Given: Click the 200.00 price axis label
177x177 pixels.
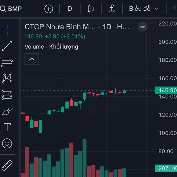Looking at the screenshot, I should pyautogui.click(x=168, y=42).
